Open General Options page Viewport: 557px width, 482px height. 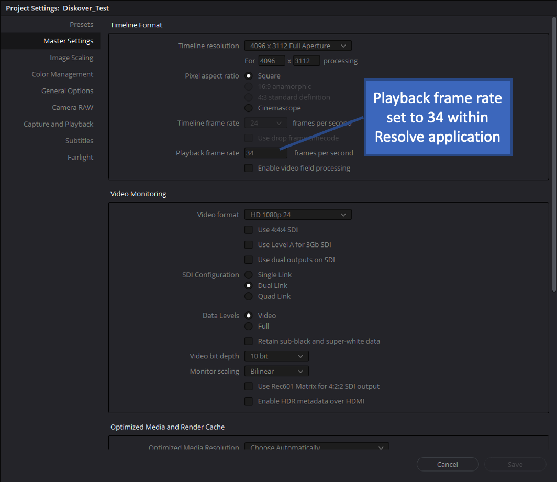67,91
